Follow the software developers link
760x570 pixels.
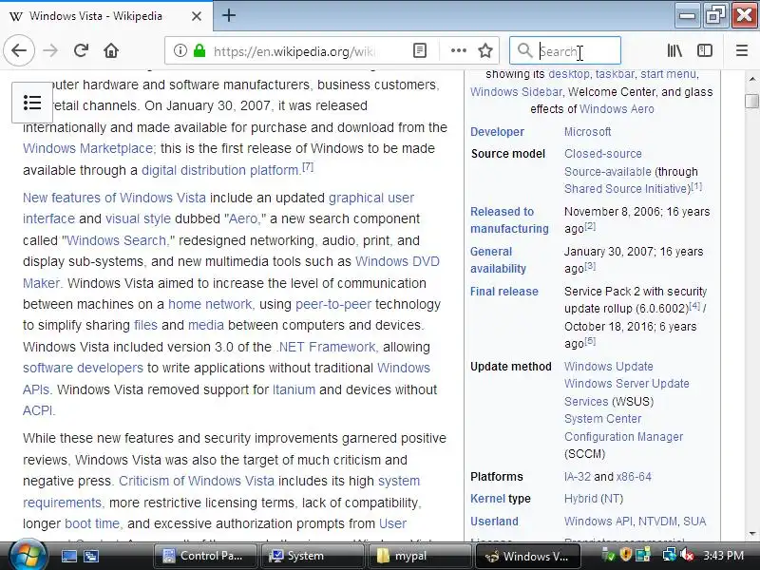click(x=83, y=368)
